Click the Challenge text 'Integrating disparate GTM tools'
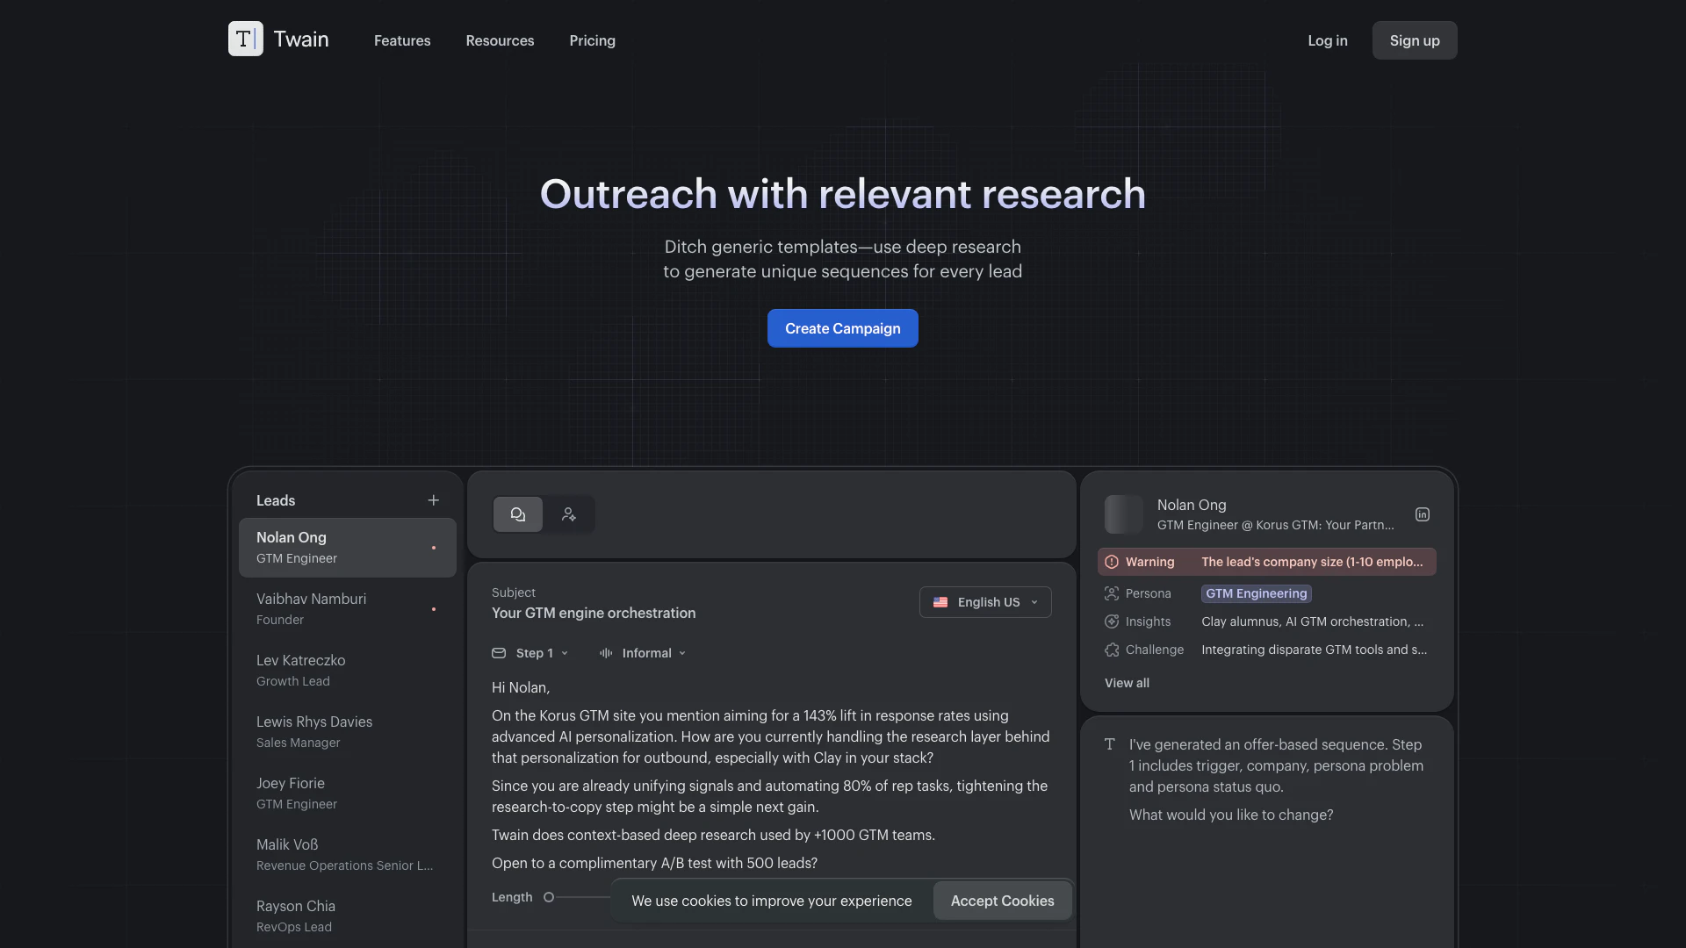Image resolution: width=1686 pixels, height=948 pixels. (1315, 650)
